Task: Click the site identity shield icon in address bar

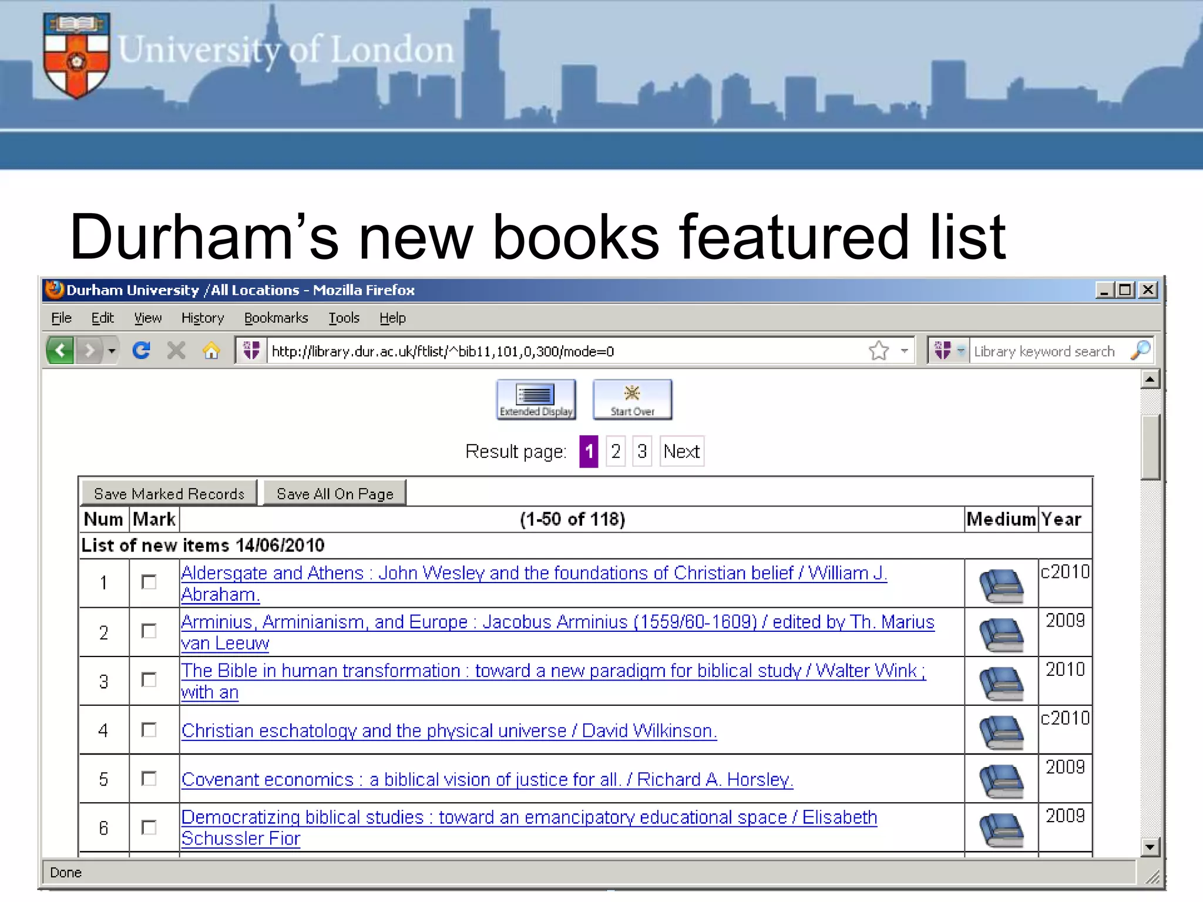Action: tap(251, 351)
